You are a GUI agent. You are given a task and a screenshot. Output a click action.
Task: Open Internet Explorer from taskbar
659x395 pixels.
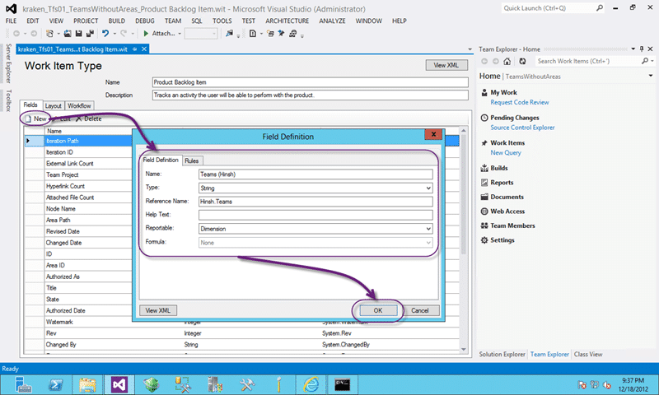pos(311,384)
